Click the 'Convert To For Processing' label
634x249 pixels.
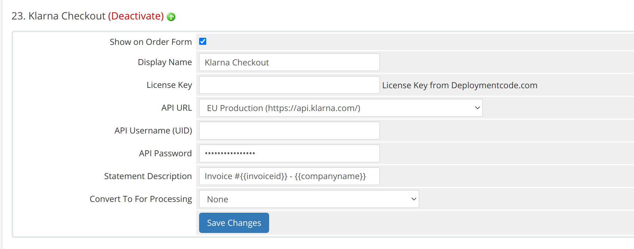coord(141,199)
